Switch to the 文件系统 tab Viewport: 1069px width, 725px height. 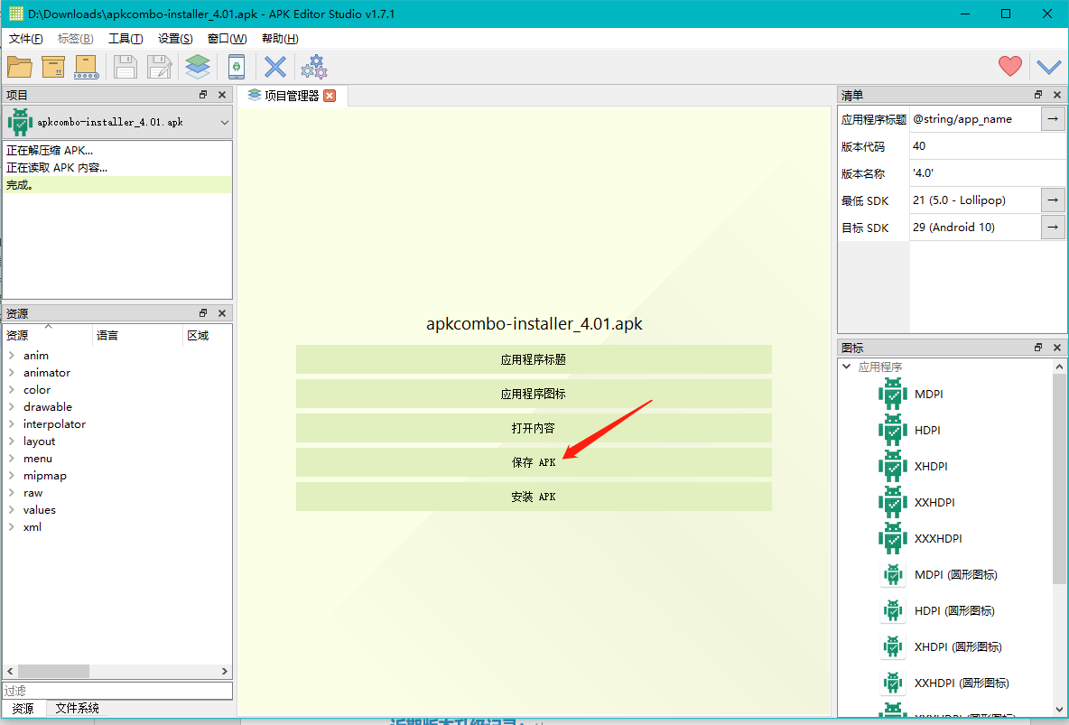pos(77,709)
